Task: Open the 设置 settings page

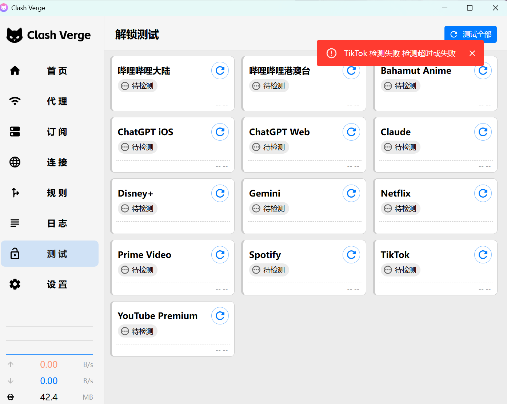Action: point(49,284)
